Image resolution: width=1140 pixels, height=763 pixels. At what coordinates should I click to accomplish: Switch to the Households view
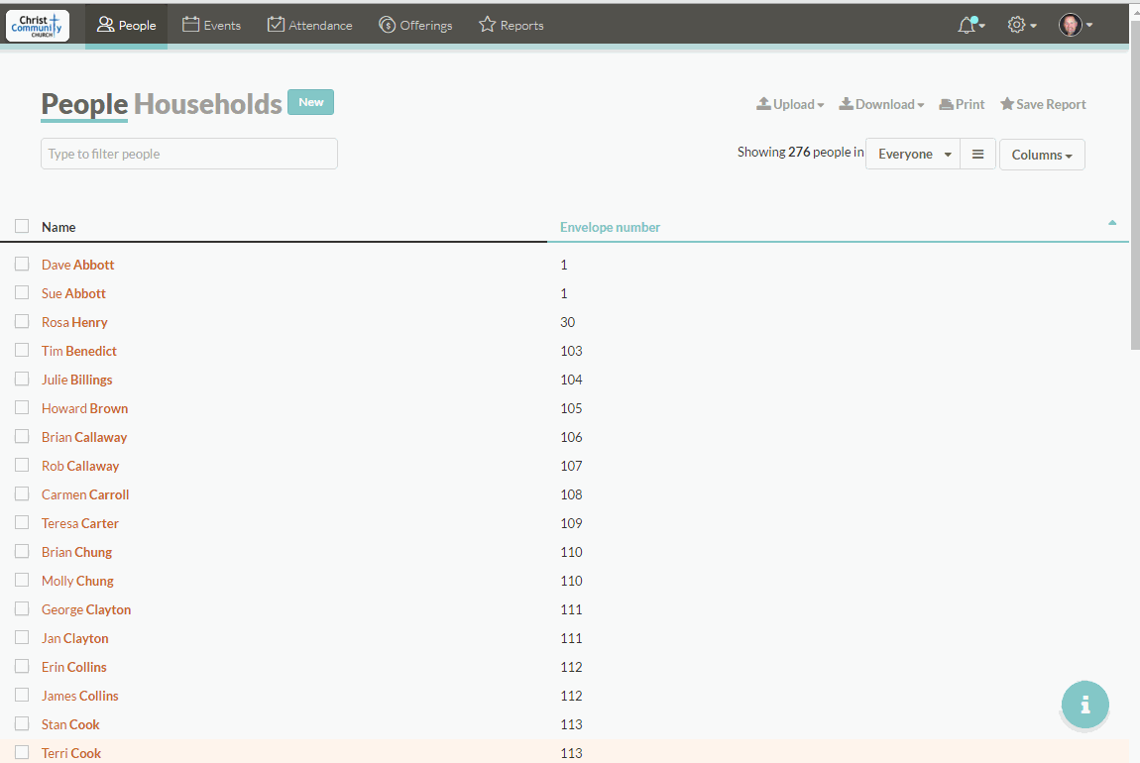[209, 103]
